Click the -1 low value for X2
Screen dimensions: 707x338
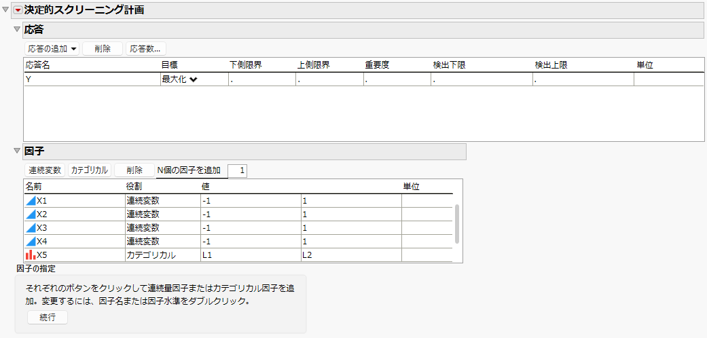pyautogui.click(x=251, y=214)
